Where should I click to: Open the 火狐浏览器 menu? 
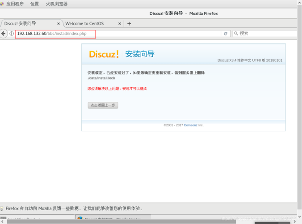tap(57, 4)
